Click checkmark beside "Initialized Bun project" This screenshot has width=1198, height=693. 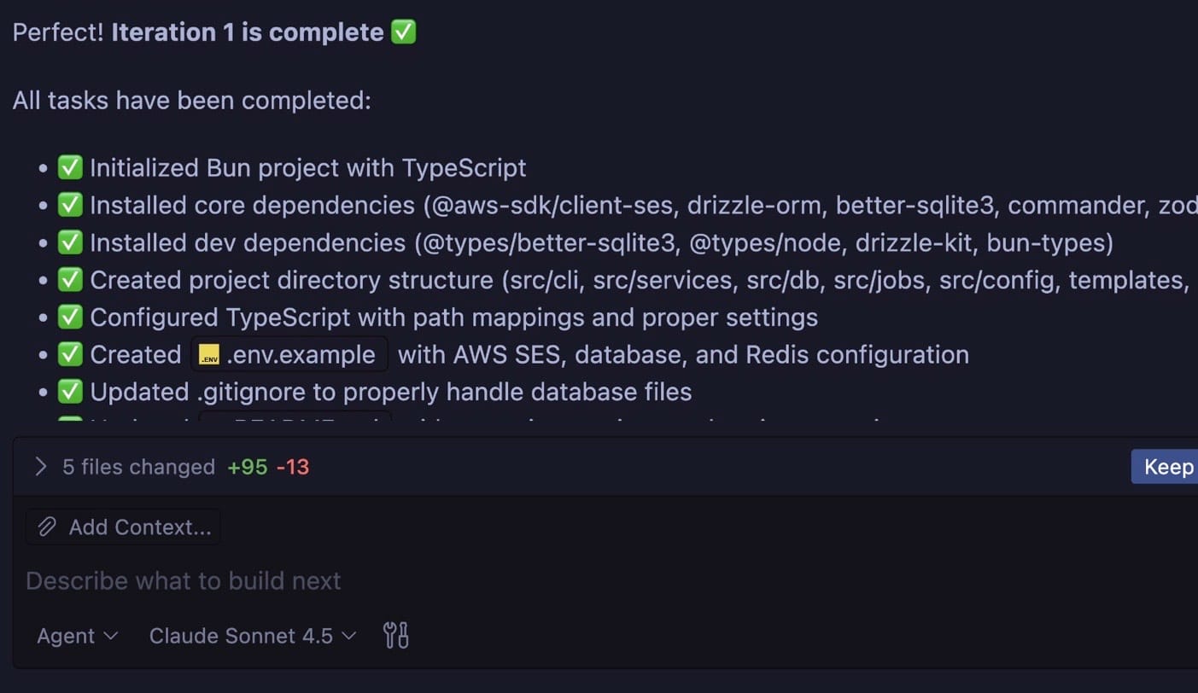point(70,167)
